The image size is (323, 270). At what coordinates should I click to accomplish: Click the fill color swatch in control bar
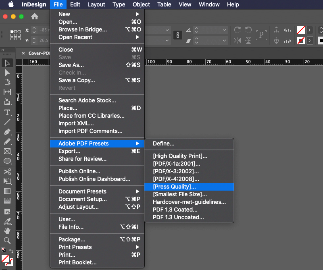pyautogui.click(x=301, y=30)
